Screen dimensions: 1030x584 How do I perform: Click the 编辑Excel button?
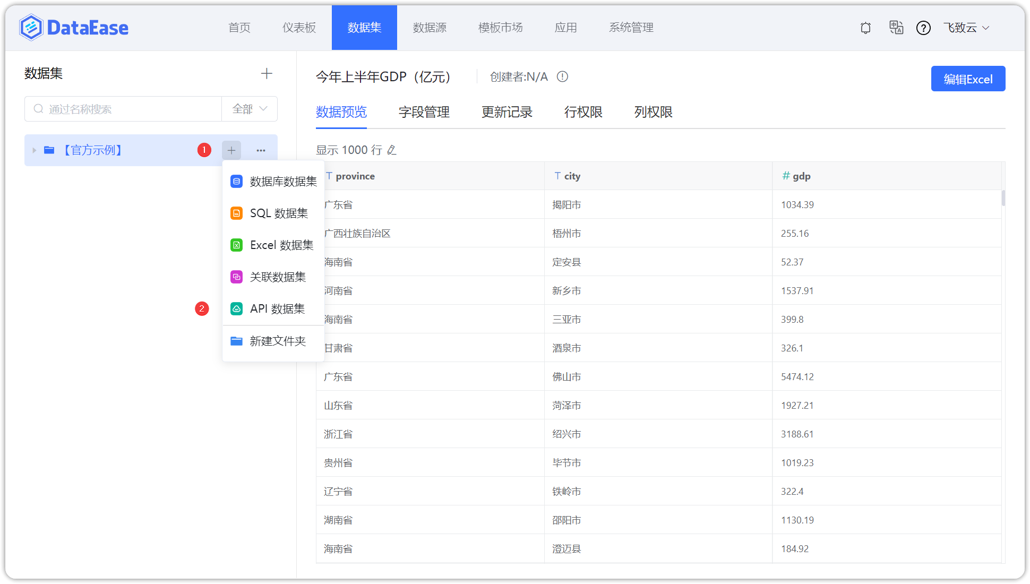[968, 79]
